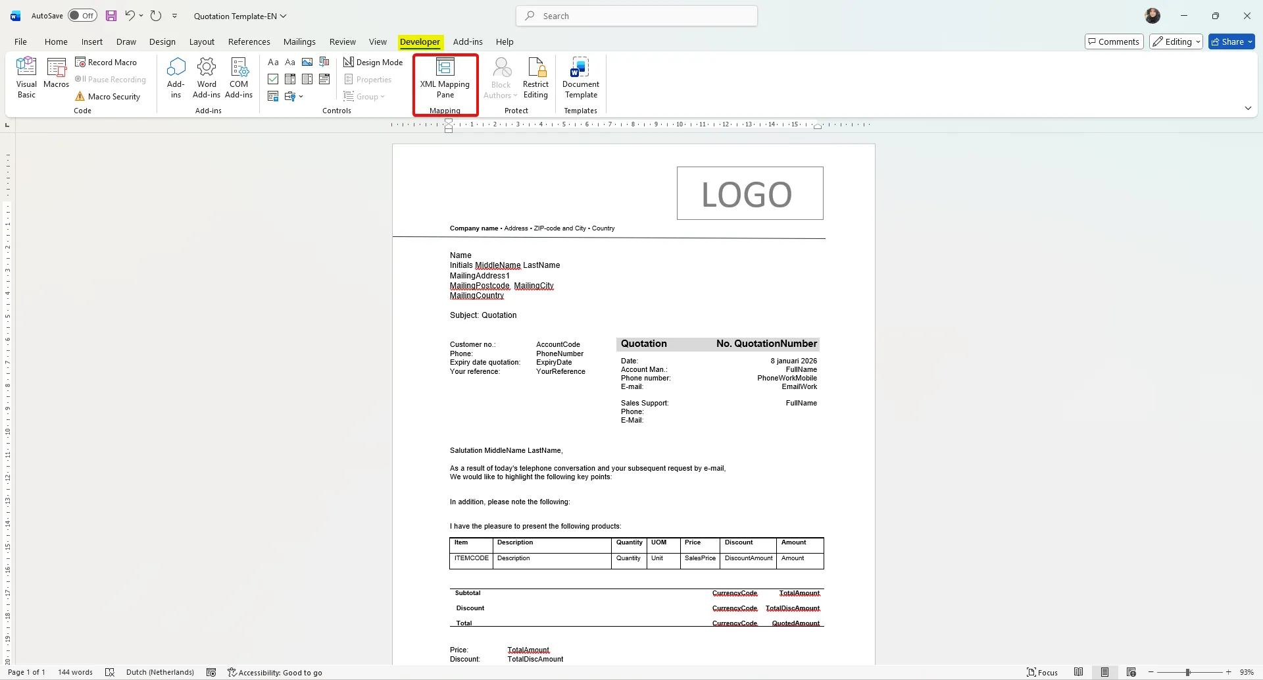Open Word Add-ins dialog
Viewport: 1263px width, 680px height.
point(207,78)
